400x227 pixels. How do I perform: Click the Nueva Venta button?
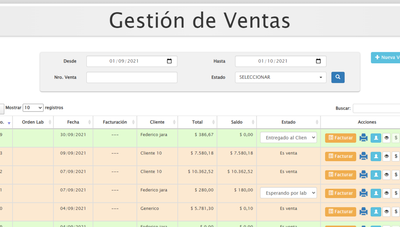[386, 57]
